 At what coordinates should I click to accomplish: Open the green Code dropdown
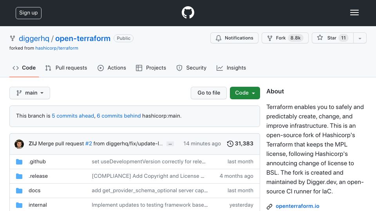point(245,93)
